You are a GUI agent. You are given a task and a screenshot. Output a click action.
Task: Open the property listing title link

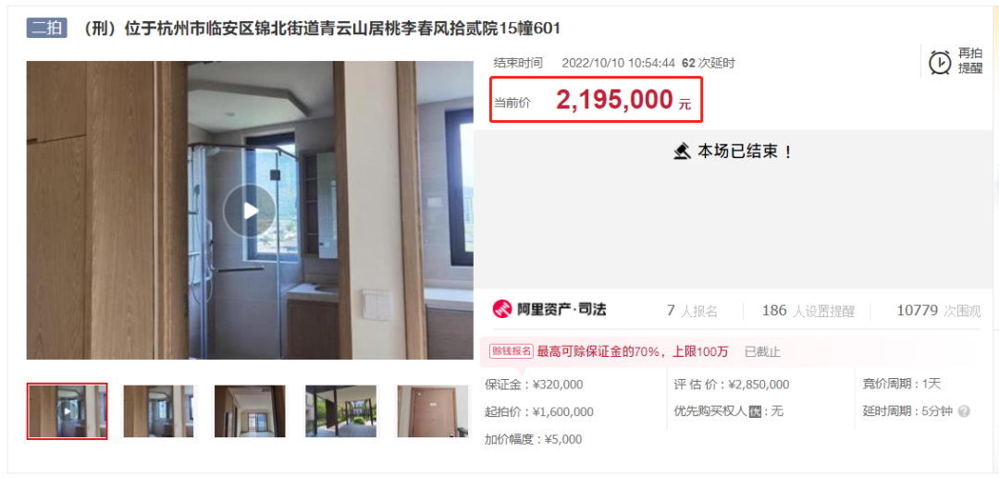pyautogui.click(x=318, y=29)
